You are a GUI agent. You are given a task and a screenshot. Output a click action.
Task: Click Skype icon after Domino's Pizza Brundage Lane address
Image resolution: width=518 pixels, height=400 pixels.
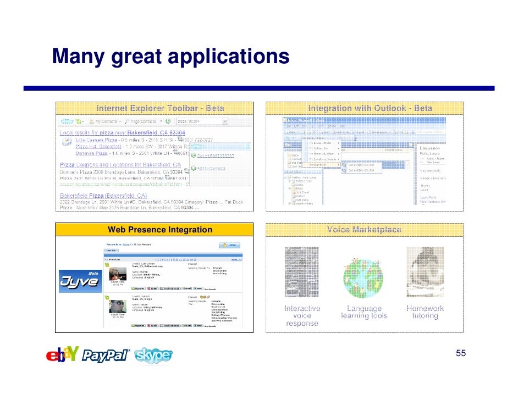pos(186,171)
